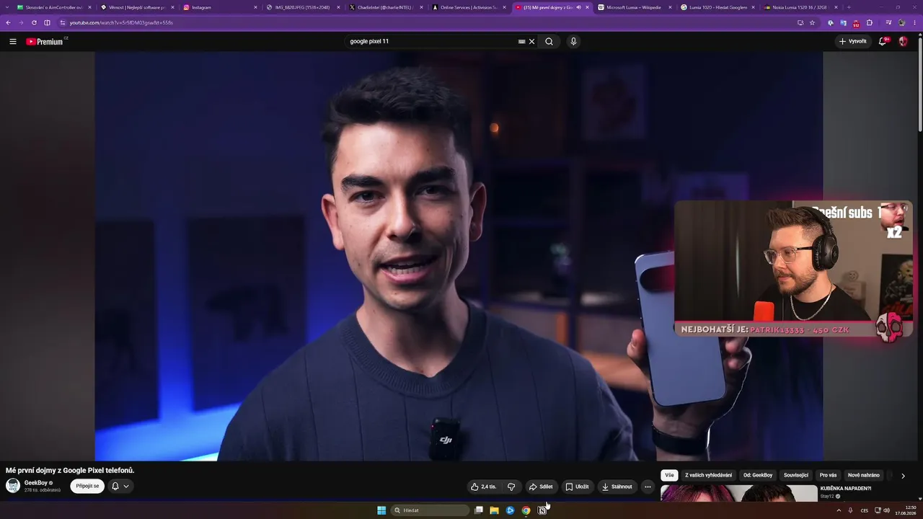
Task: Expand the notification bell dropdown for GeekBoy
Action: coord(120,487)
